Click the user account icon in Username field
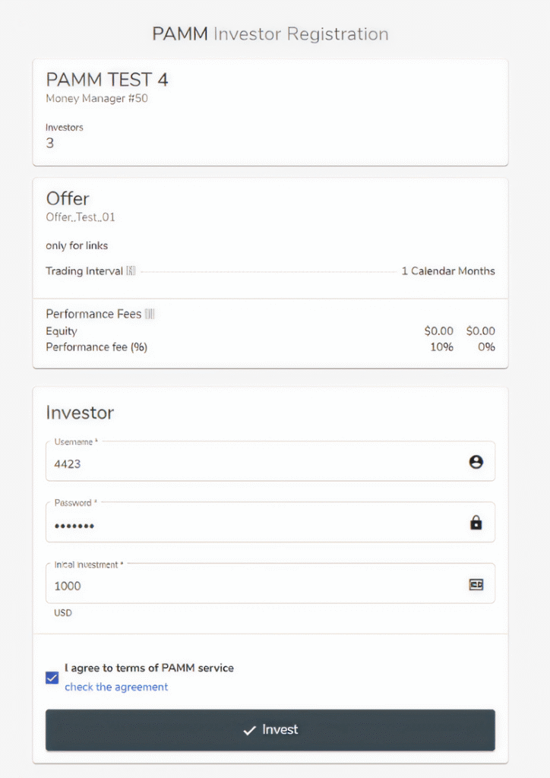The height and width of the screenshot is (778, 550). point(476,462)
